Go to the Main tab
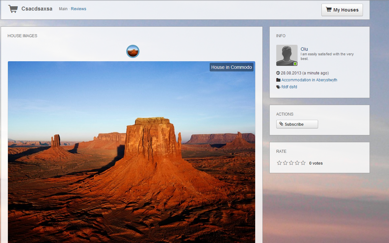The width and height of the screenshot is (389, 243). point(63,9)
